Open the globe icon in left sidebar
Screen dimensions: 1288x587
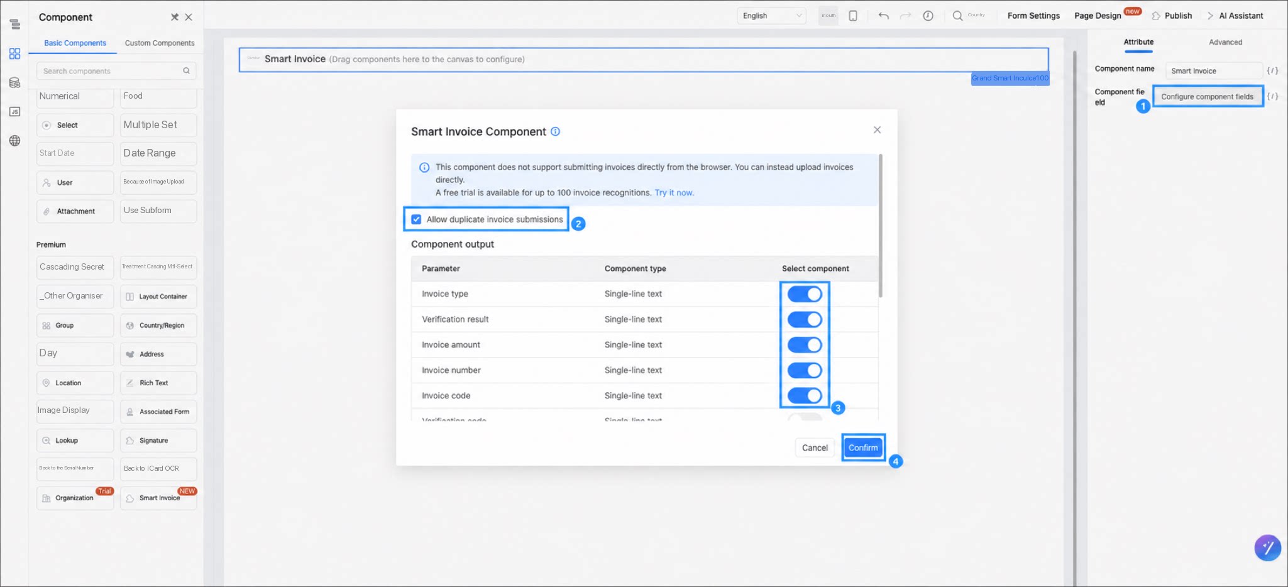(14, 141)
